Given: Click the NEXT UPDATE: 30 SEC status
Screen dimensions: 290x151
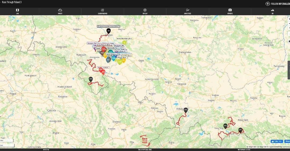Looking at the screenshot, I should point(244,150).
